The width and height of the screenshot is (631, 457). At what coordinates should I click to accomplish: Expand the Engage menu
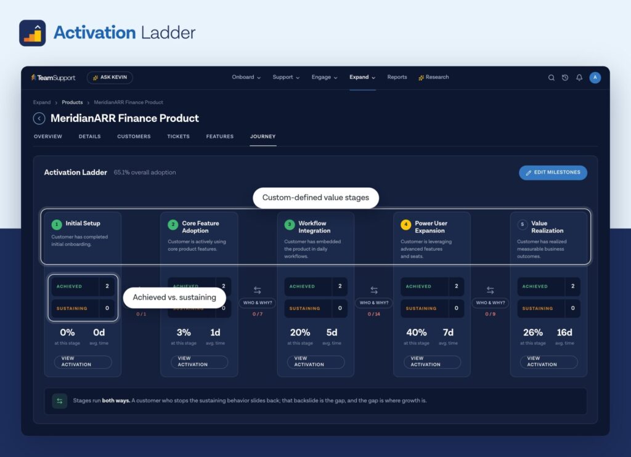coord(324,77)
